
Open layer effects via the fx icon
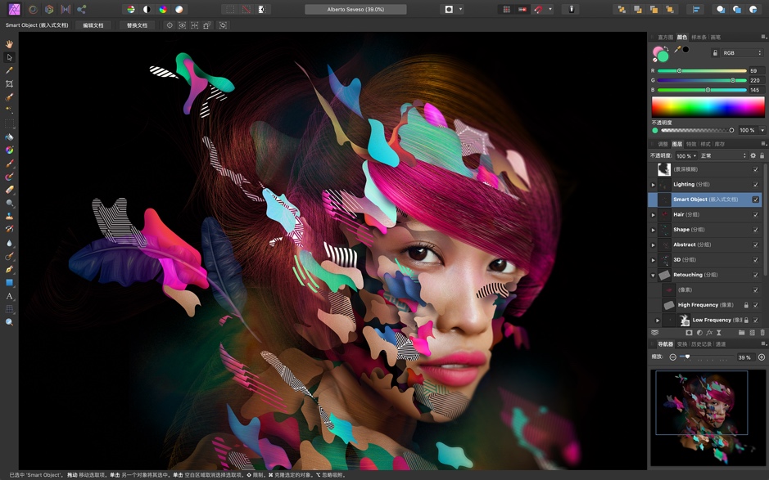point(709,332)
